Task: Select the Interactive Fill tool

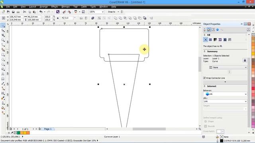Action: [x=3, y=113]
